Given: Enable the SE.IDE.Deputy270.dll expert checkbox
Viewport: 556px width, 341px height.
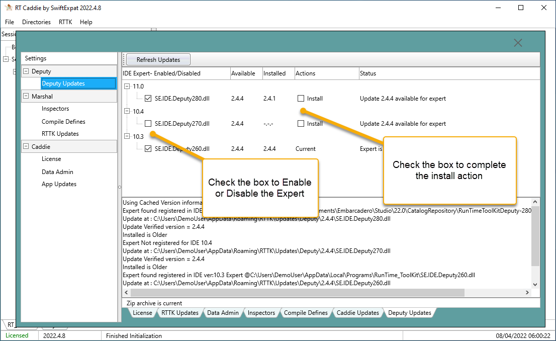Looking at the screenshot, I should coord(148,124).
